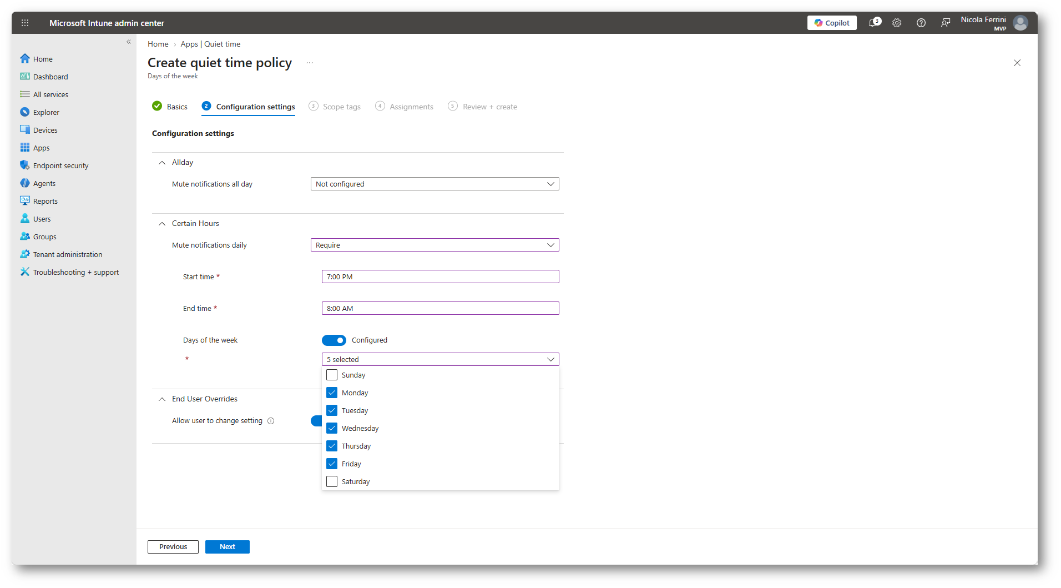Click the Troubleshooting + support tools icon
Screen dimensions: 1061x588
25,272
